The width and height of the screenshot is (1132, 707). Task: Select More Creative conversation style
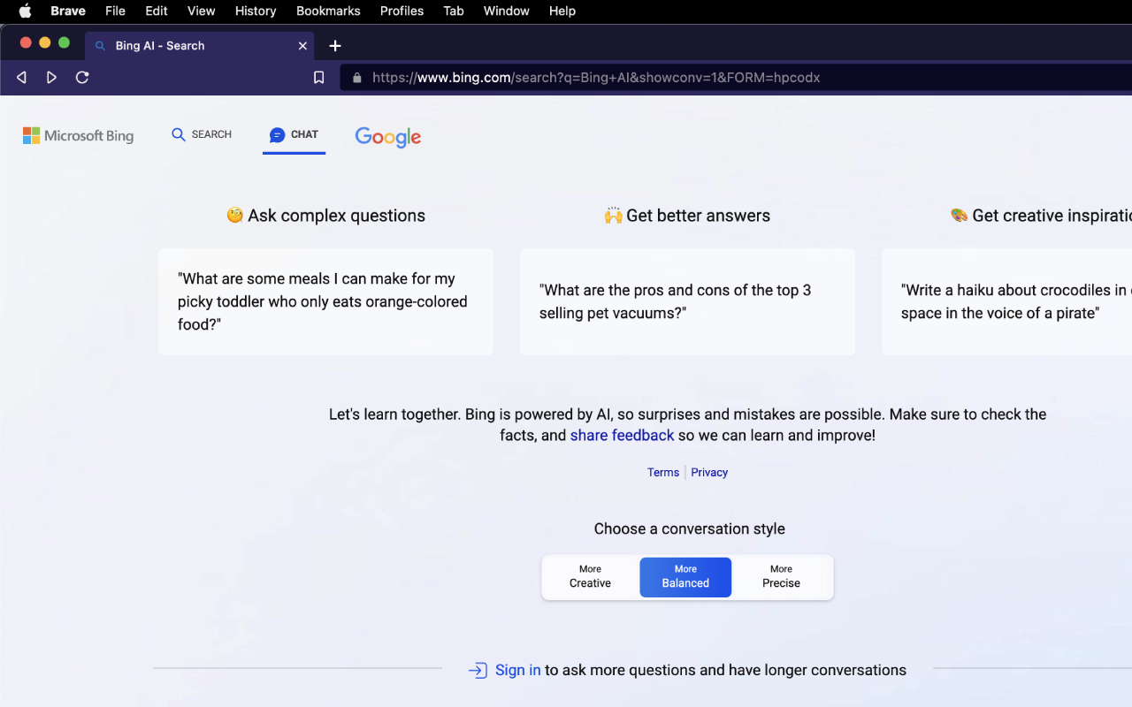click(x=590, y=577)
